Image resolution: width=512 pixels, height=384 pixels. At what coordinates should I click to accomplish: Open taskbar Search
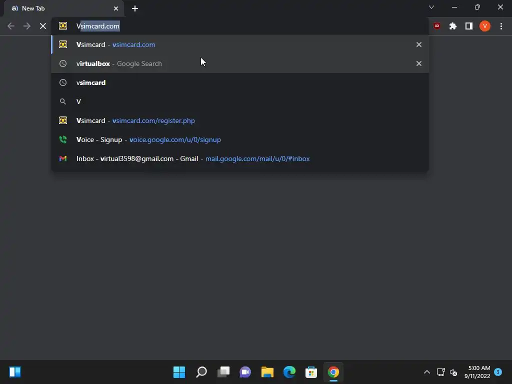click(x=201, y=372)
